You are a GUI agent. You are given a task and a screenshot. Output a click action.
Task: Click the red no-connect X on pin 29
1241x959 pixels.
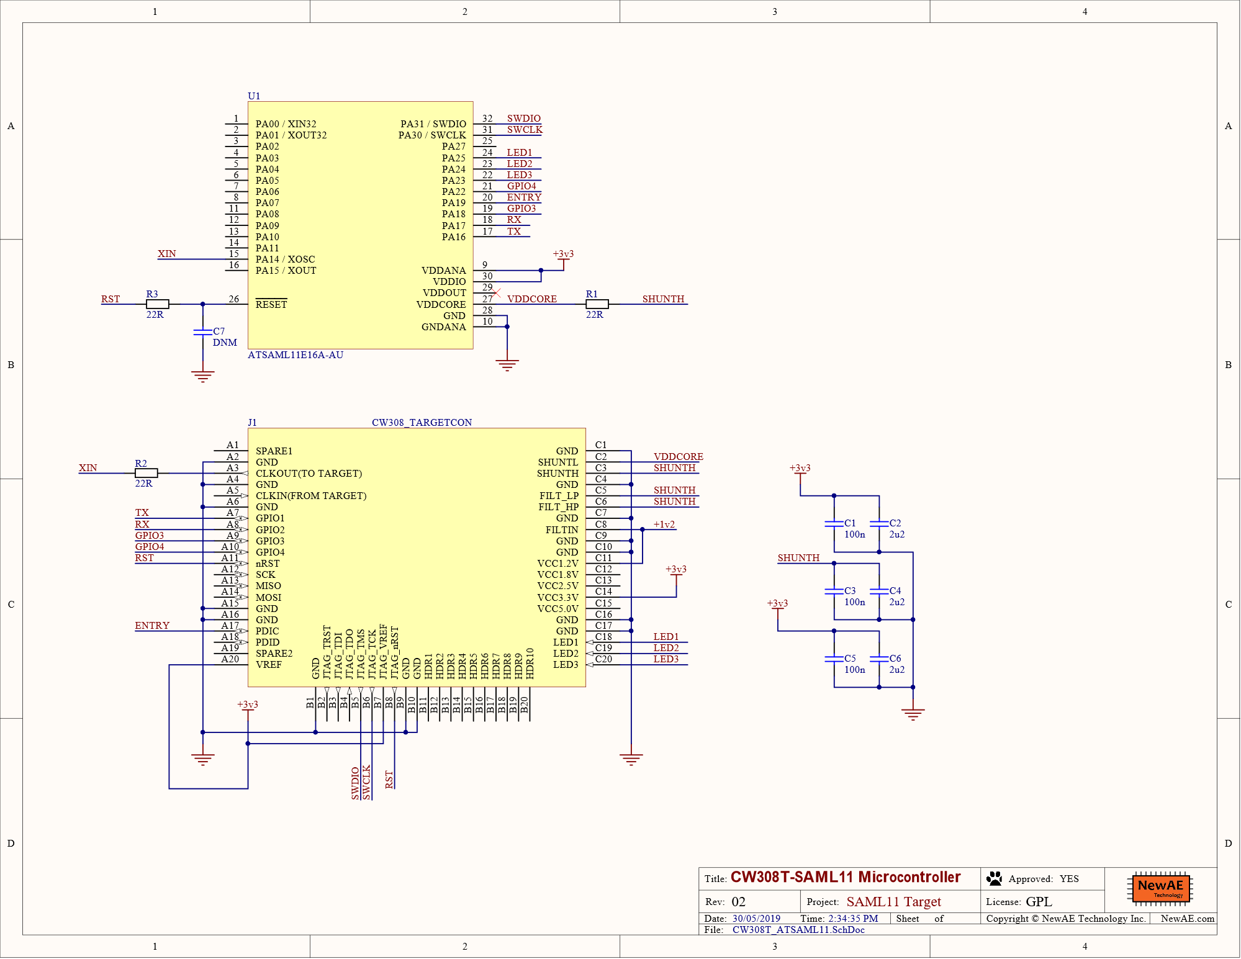496,292
